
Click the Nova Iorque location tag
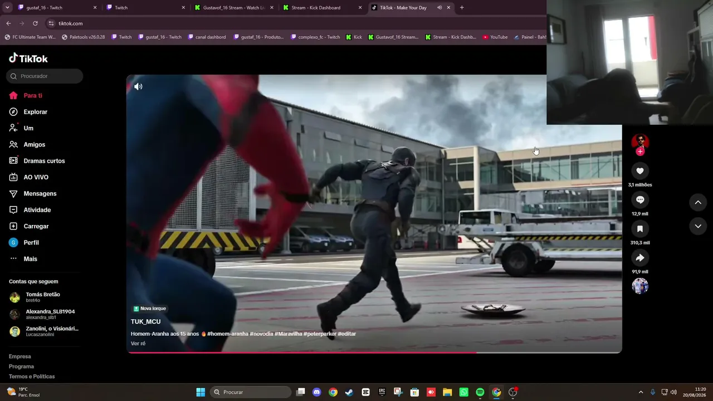click(150, 309)
